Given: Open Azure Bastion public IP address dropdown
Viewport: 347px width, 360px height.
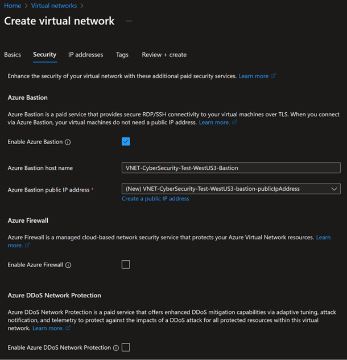Looking at the screenshot, I should coord(231,189).
